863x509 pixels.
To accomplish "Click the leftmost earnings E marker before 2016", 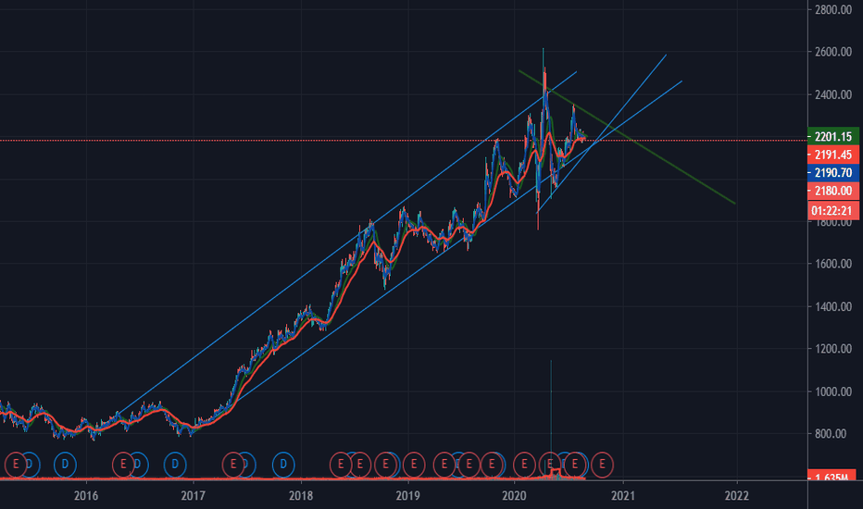I will [16, 465].
